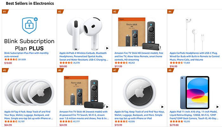Open star ratings for Apple iPad 11-inch
The height and width of the screenshot is (127, 222).
[x=176, y=121]
